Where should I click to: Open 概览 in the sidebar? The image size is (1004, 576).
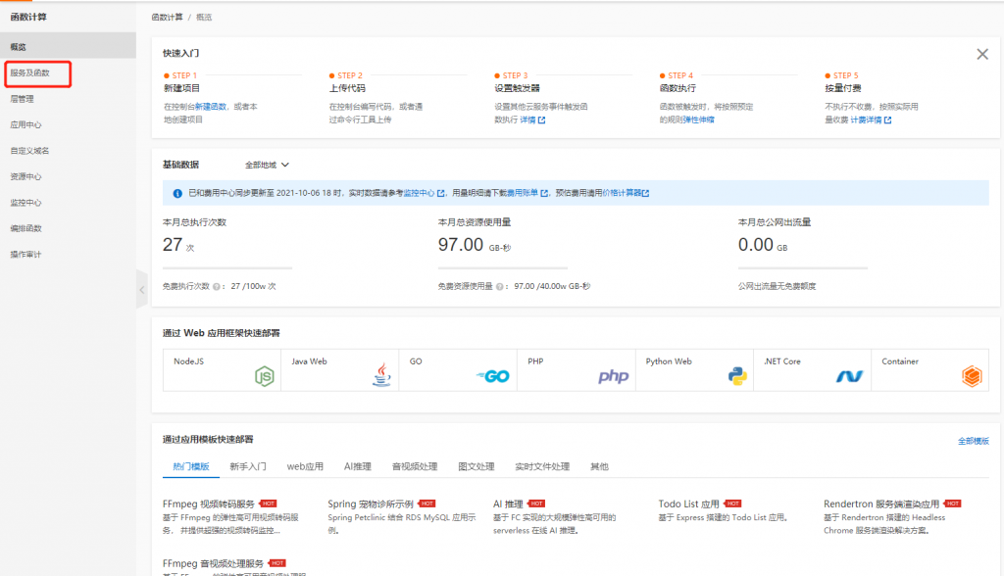coord(68,47)
